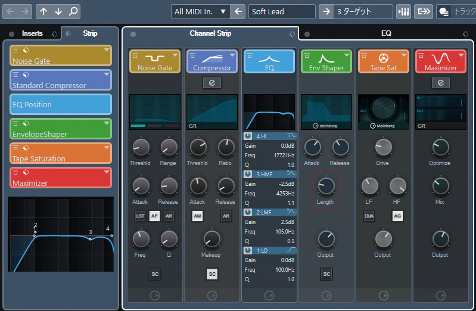Image resolution: width=476 pixels, height=311 pixels.
Task: Click the magnifier search icon
Action: tap(73, 11)
